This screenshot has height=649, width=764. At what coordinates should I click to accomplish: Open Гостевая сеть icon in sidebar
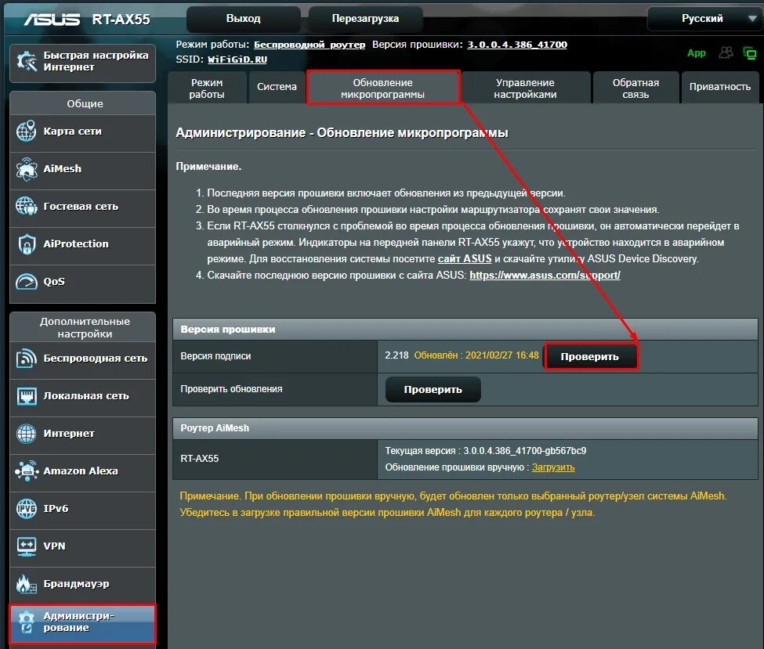(x=27, y=207)
